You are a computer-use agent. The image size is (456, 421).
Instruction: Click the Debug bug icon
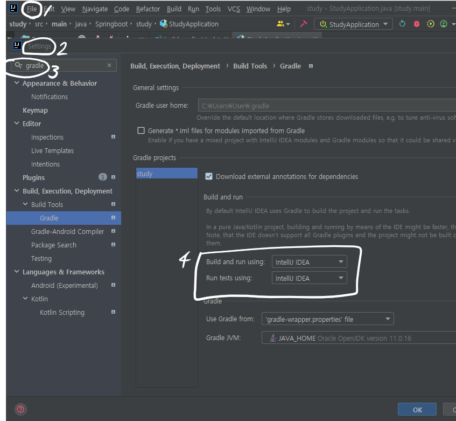click(x=417, y=24)
